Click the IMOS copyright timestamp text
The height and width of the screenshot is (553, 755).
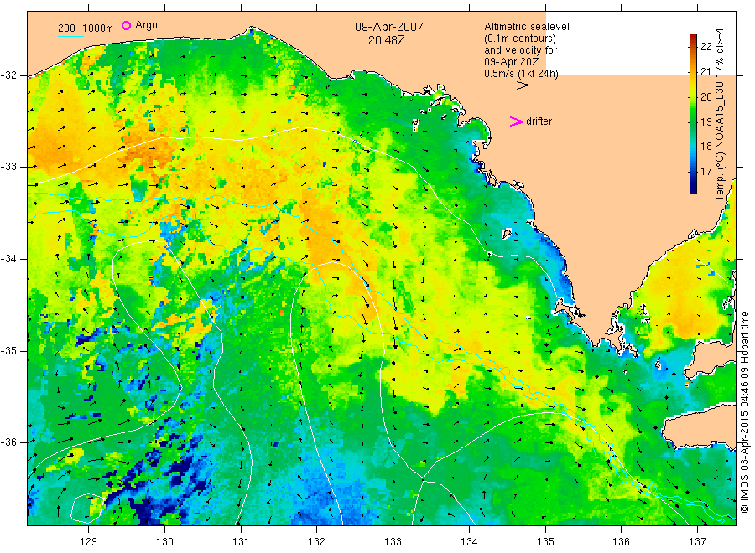[x=744, y=412]
